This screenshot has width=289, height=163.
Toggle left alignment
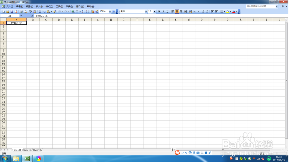tap(173, 12)
